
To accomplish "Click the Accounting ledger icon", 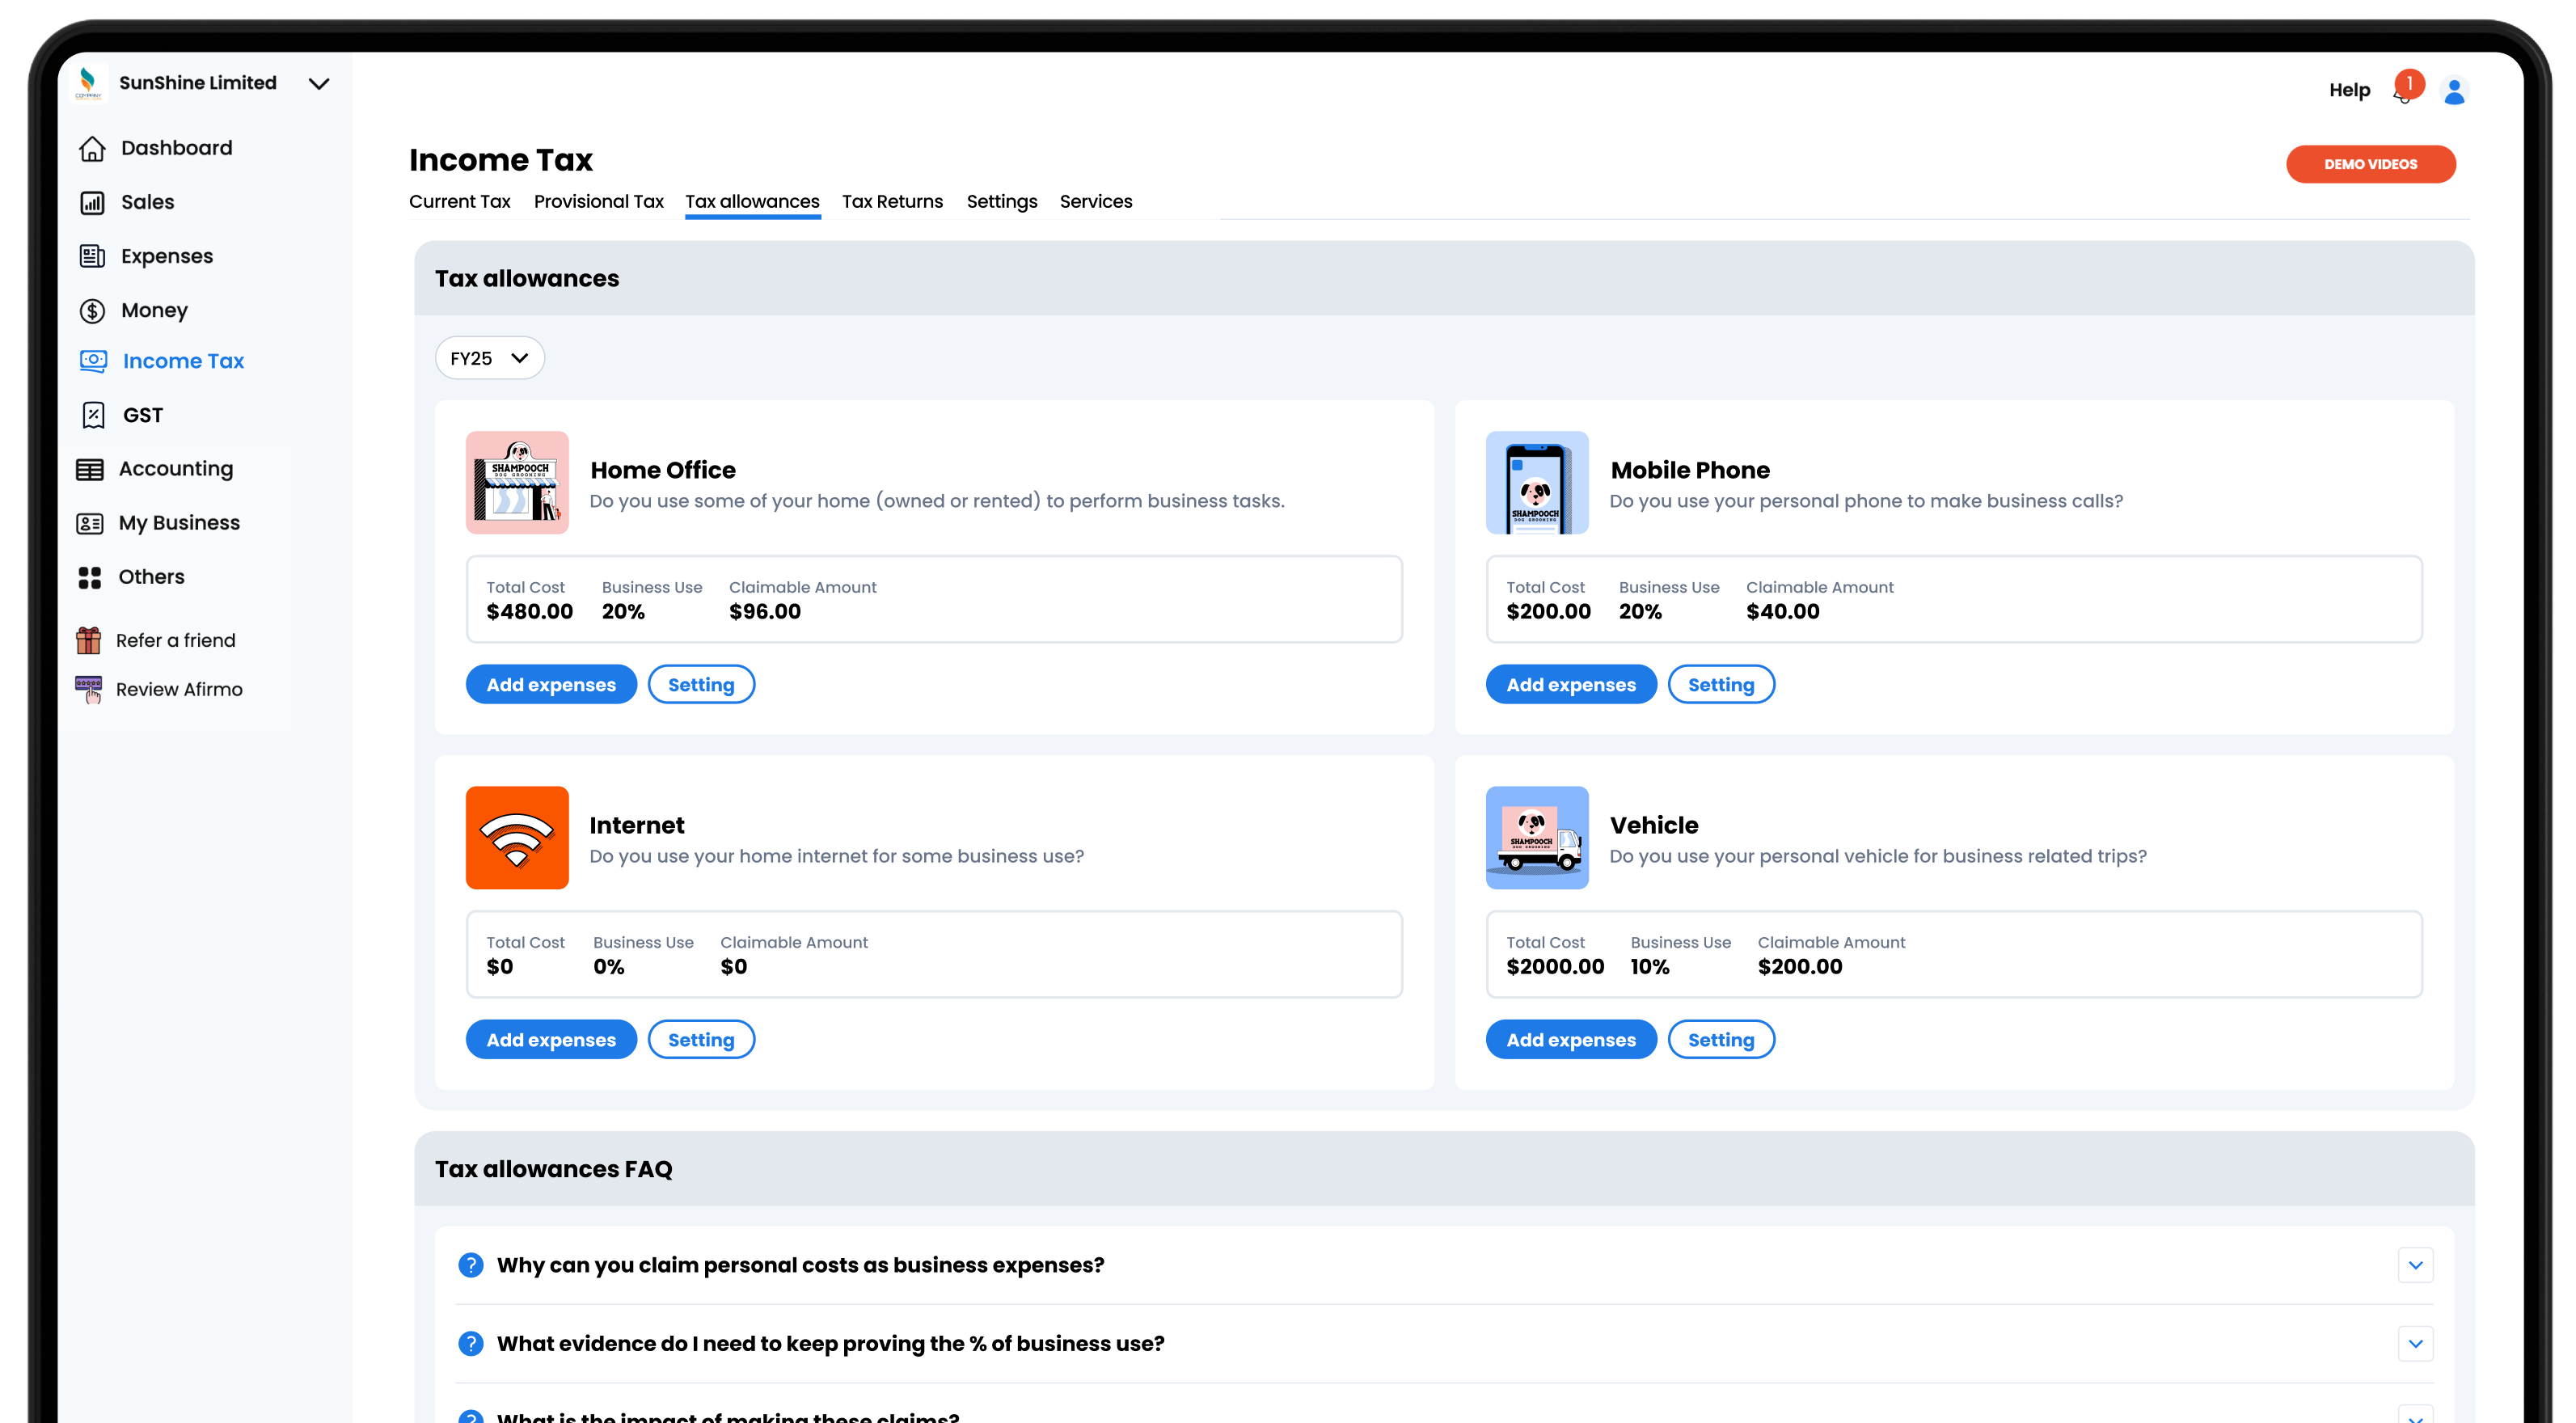I will pyautogui.click(x=90, y=469).
